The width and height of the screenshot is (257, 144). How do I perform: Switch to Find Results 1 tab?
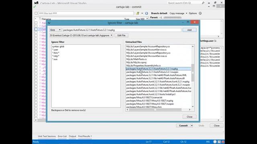tap(85, 136)
